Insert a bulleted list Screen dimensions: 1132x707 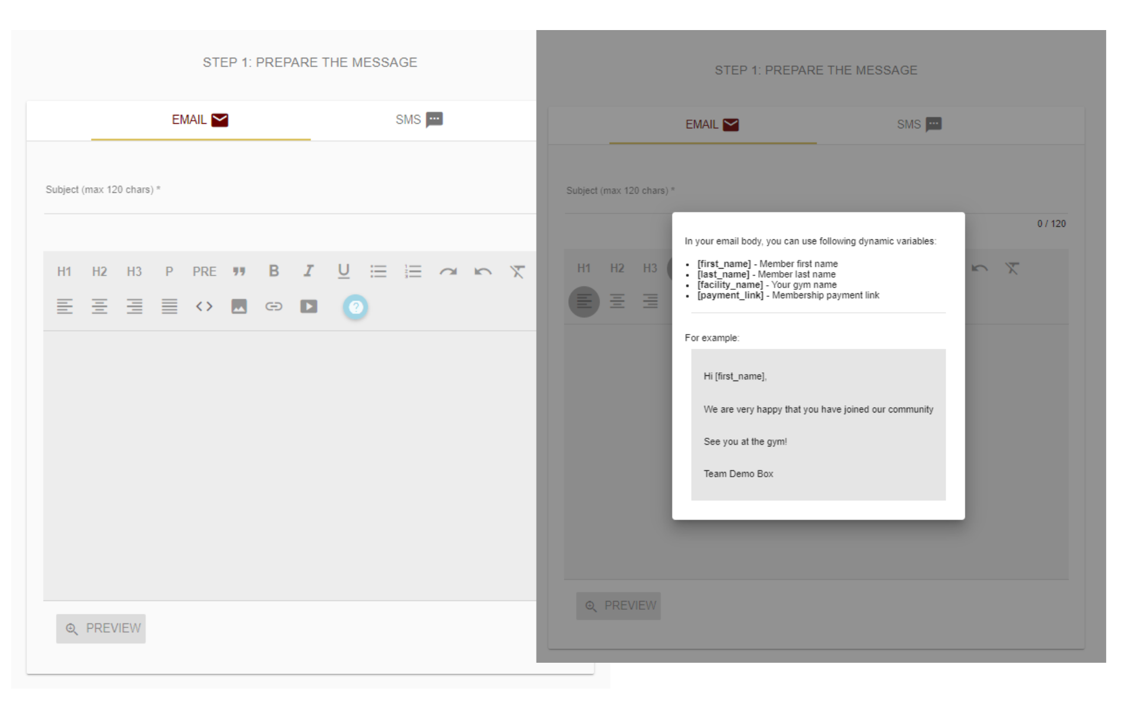tap(378, 271)
